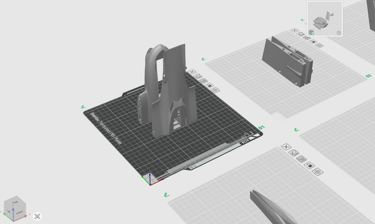Click the assembly preview thumbnail
Viewport: 375px width, 224px height.
(x=324, y=18)
